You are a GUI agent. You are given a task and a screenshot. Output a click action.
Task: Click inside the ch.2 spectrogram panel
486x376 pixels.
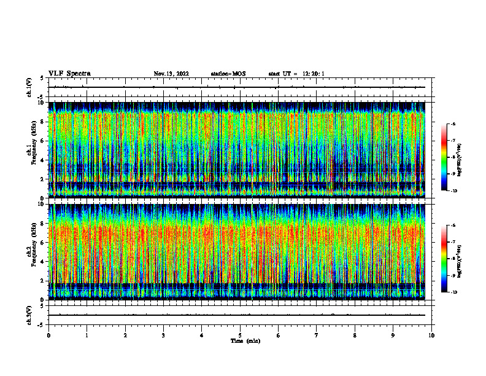coord(237,252)
